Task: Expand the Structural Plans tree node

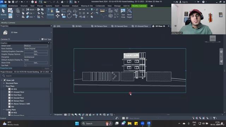Action: (4, 83)
